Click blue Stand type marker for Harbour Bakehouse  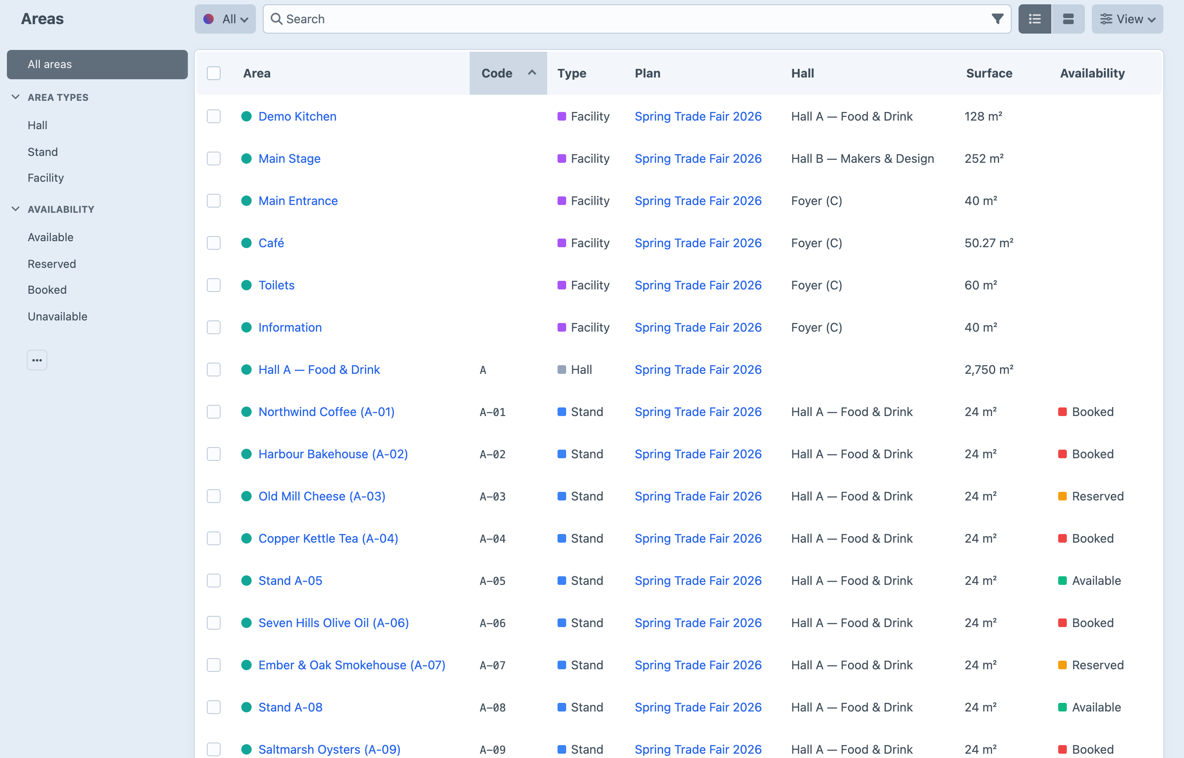tap(561, 454)
